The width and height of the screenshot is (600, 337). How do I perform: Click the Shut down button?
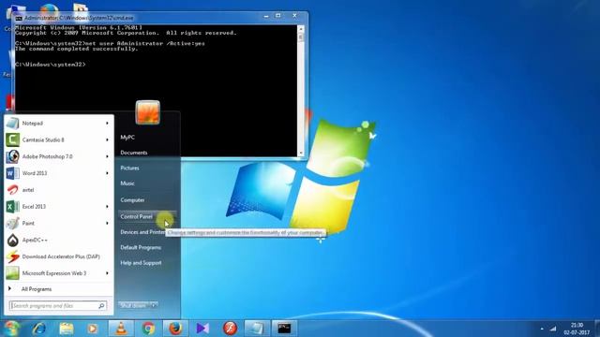(134, 306)
